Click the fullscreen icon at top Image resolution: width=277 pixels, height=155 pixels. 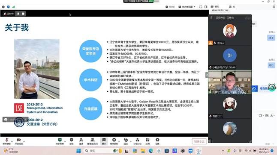pos(201,7)
